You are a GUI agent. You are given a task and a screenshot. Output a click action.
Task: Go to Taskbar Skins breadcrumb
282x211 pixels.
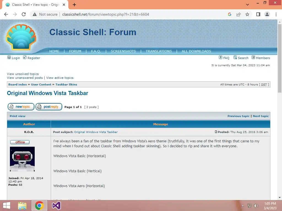(x=66, y=85)
